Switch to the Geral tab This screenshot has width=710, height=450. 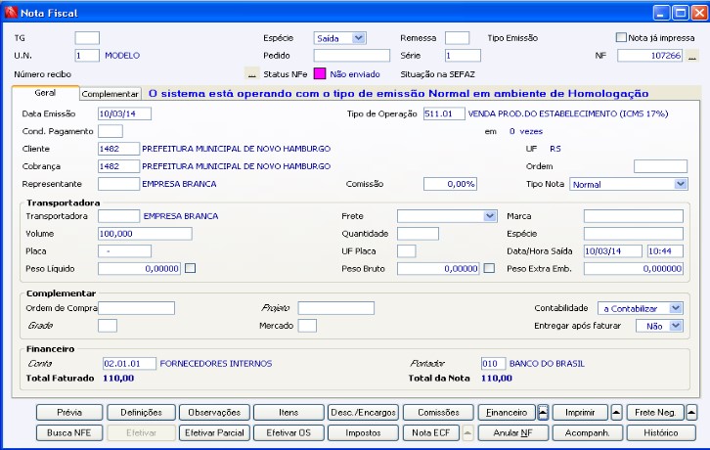[x=45, y=93]
